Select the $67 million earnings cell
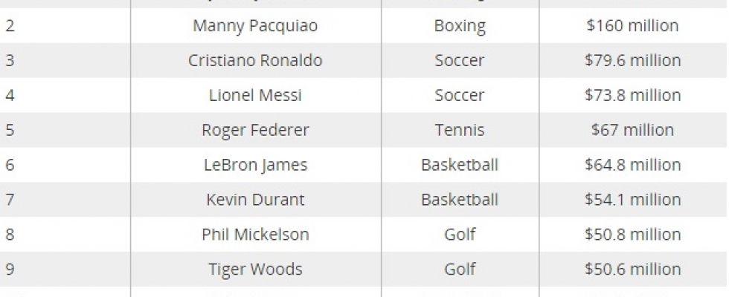Screen dimensions: 729x297 [632, 131]
